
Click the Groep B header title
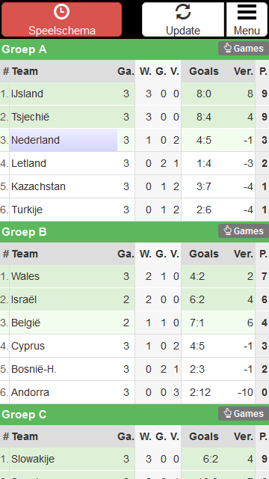pos(24,232)
